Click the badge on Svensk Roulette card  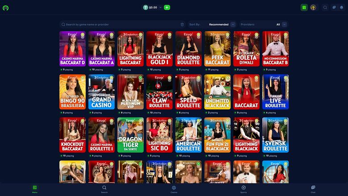pos(286,121)
